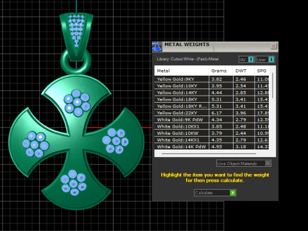Select the White Gold:10KW row

click(x=212, y=133)
